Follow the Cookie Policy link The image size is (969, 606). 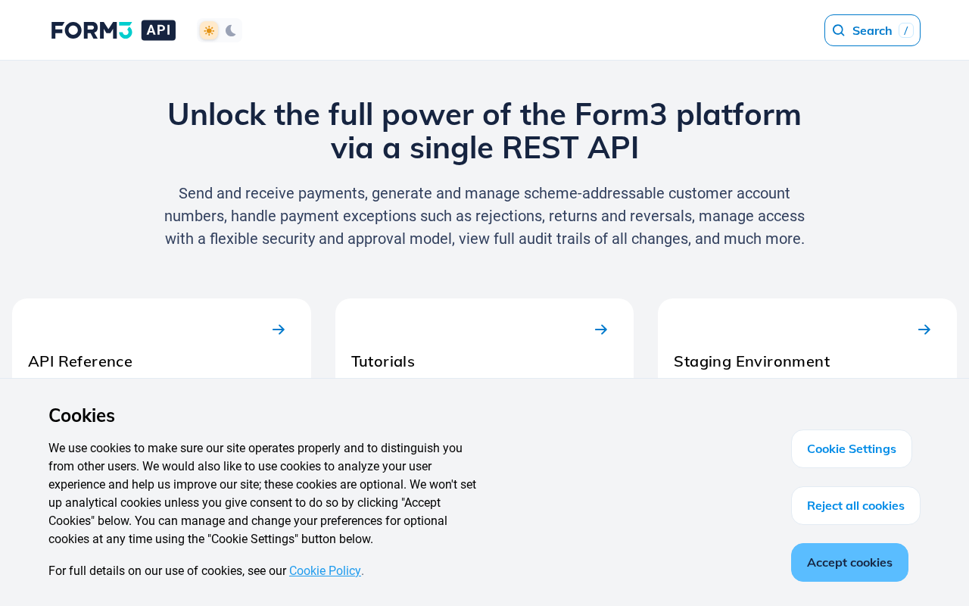(x=325, y=570)
